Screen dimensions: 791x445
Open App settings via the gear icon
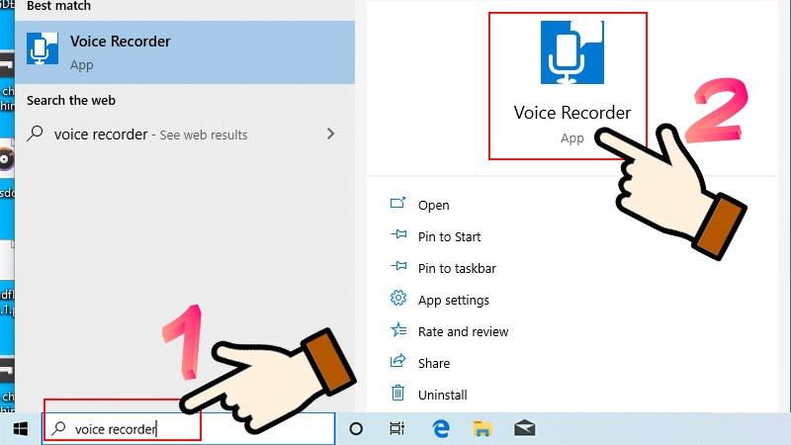398,300
